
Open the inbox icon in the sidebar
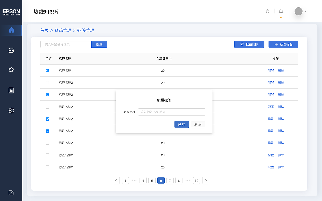pos(11,50)
